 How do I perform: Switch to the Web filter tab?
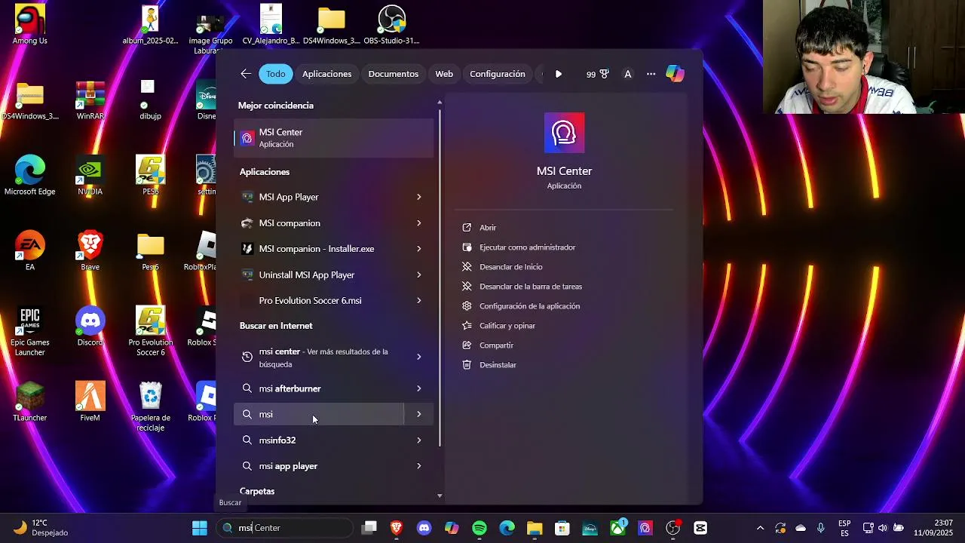[x=444, y=74]
